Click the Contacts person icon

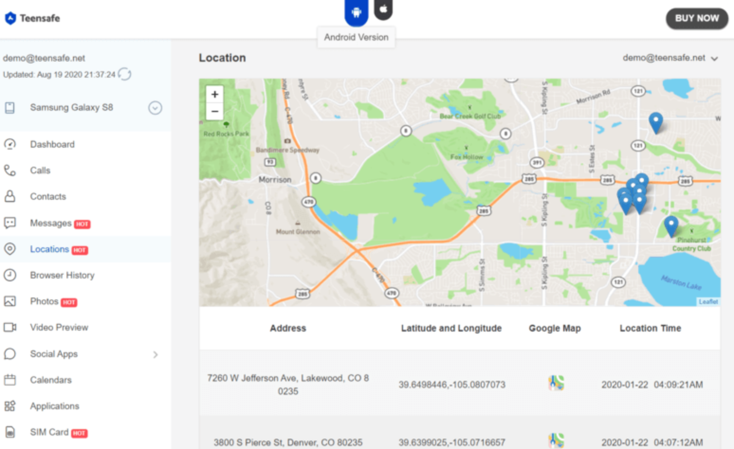[10, 196]
